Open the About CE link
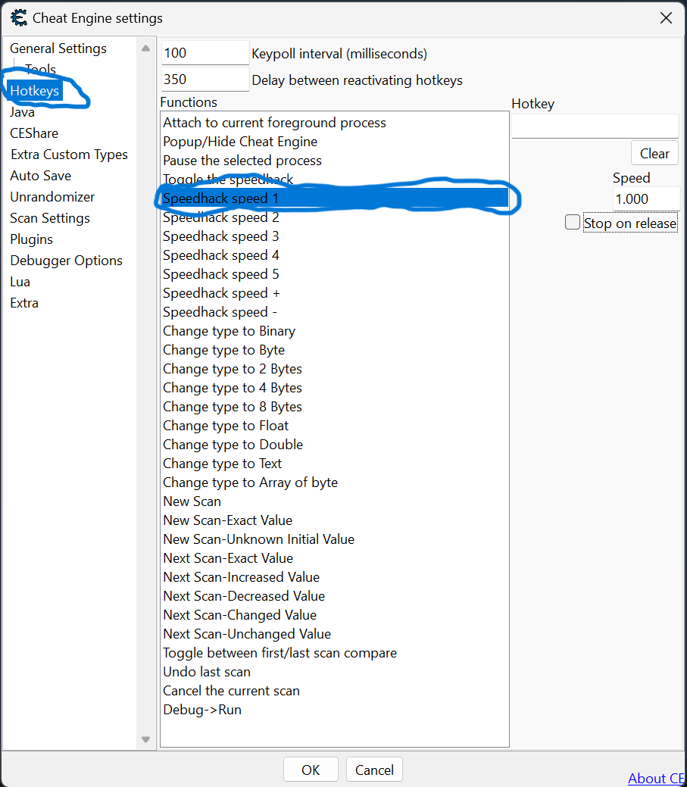 [x=657, y=778]
